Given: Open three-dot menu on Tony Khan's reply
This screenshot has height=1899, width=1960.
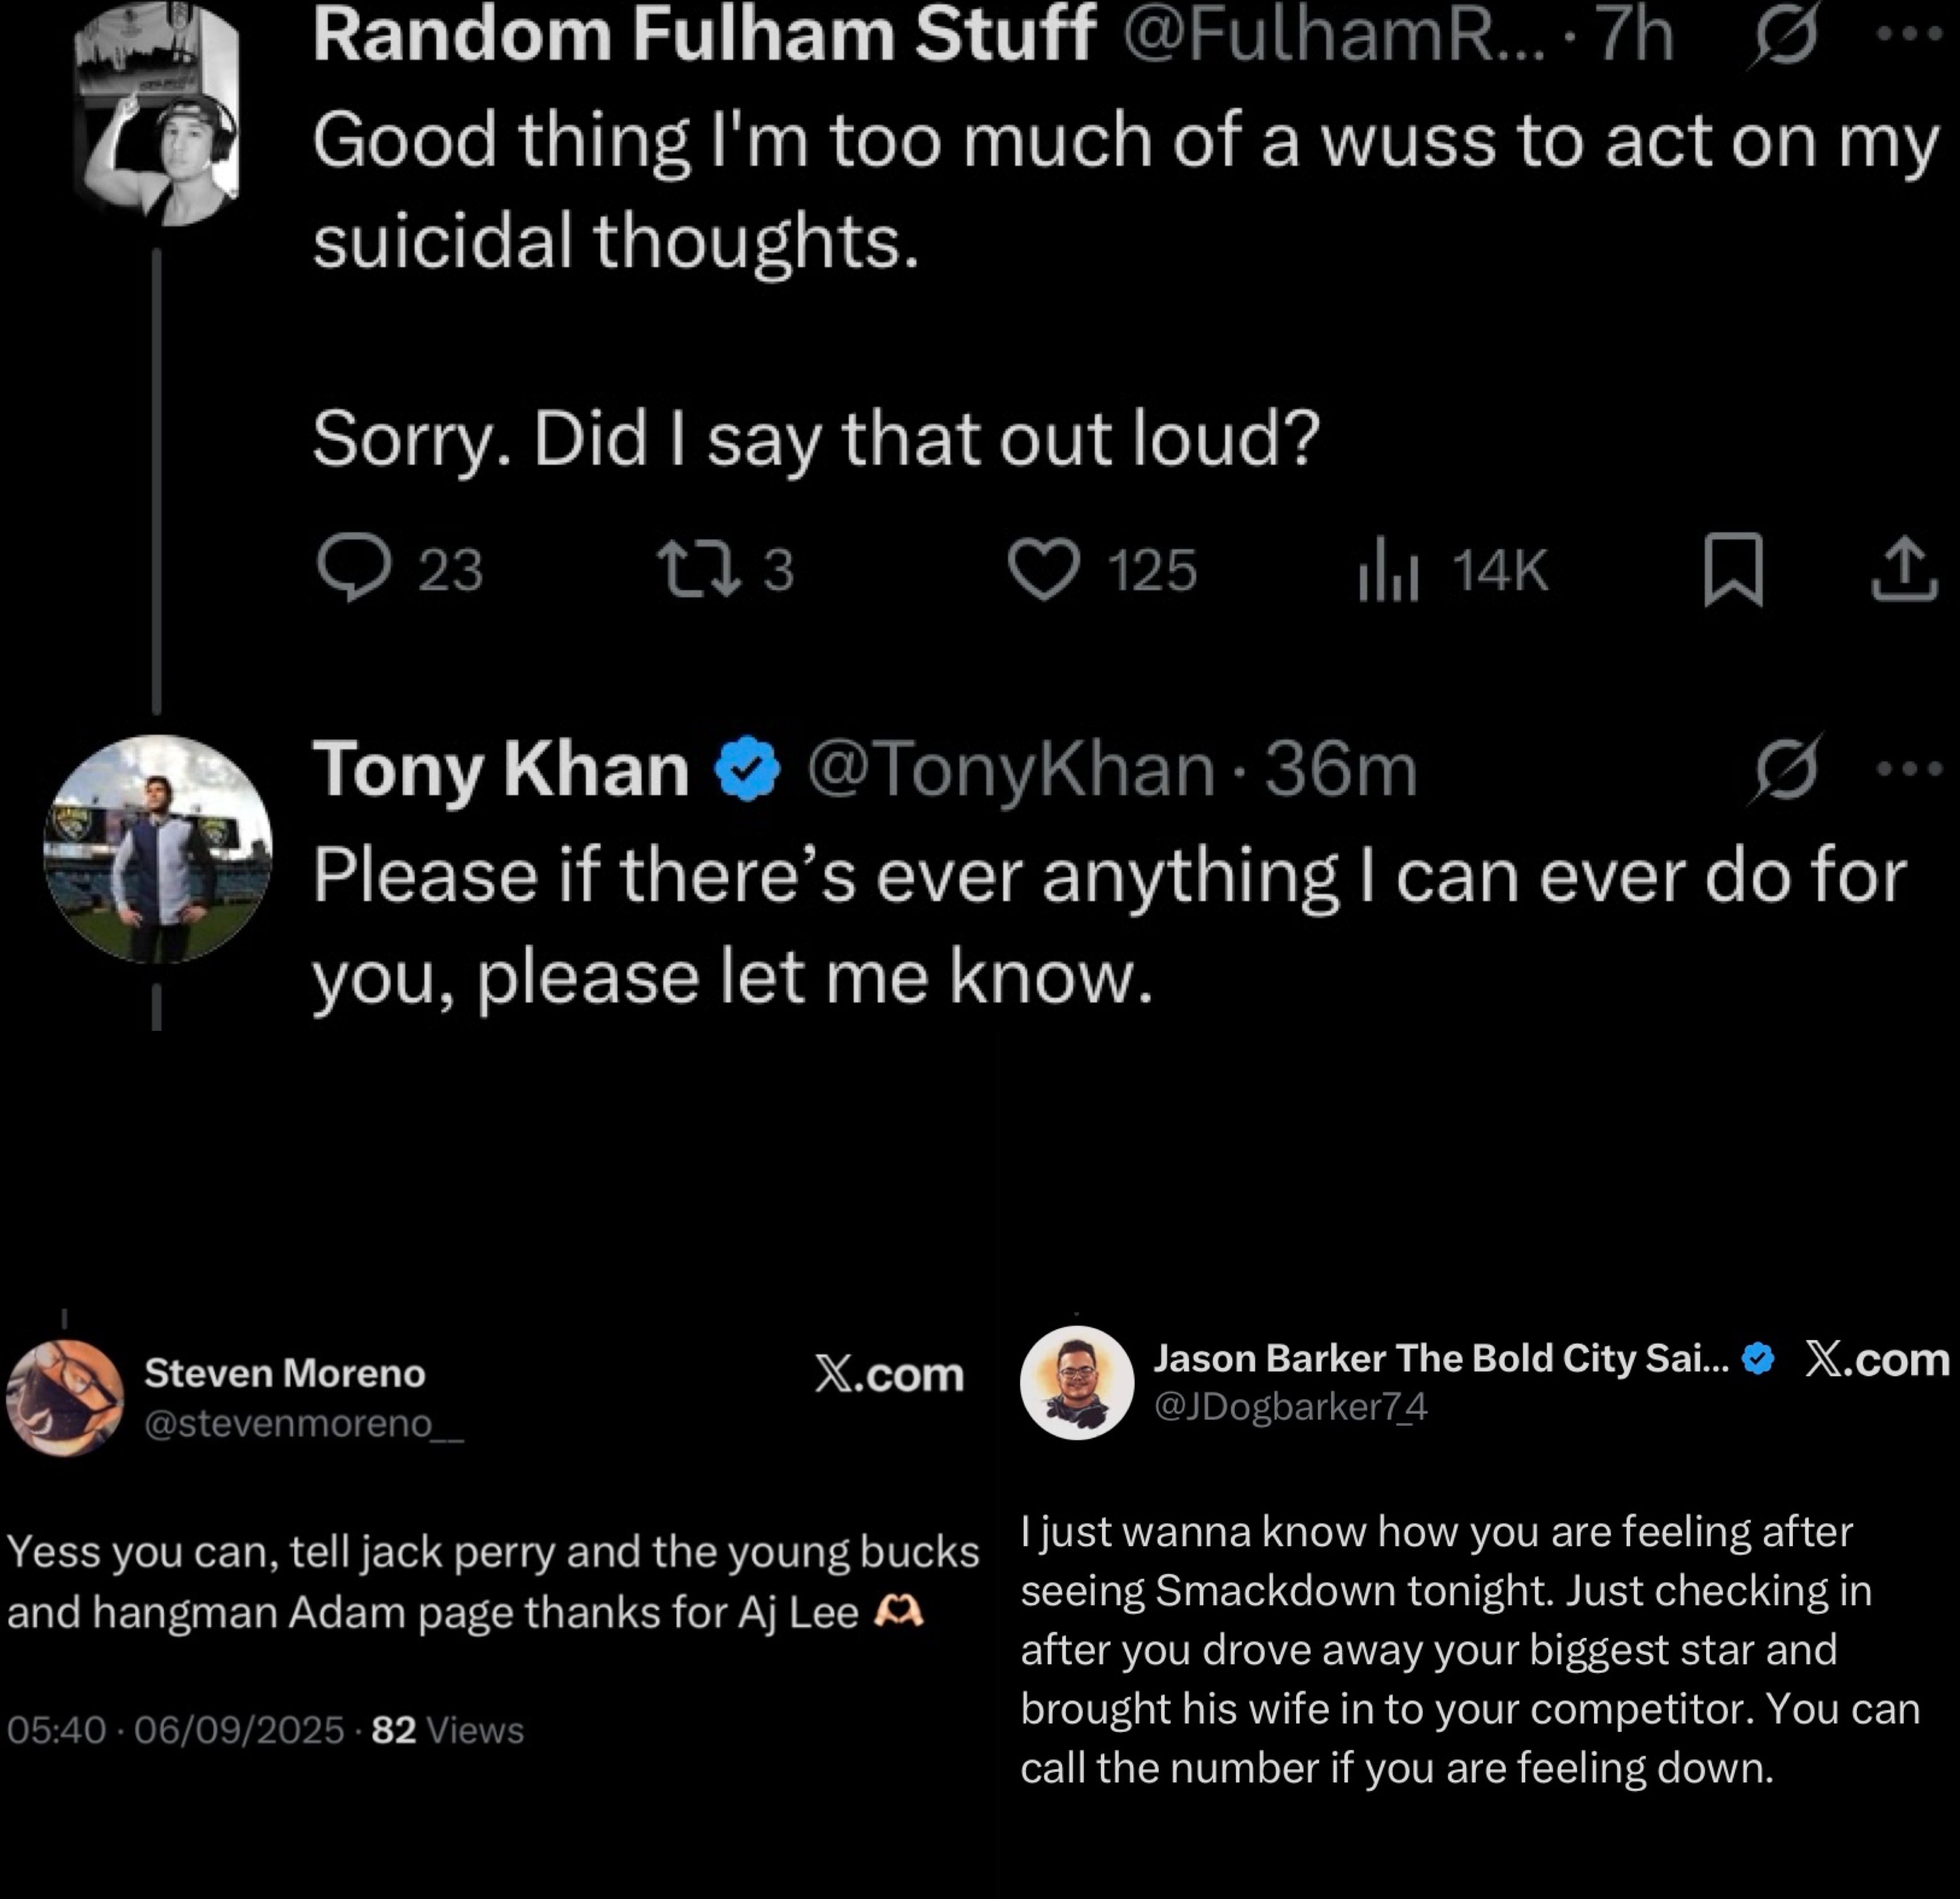Looking at the screenshot, I should [1909, 769].
